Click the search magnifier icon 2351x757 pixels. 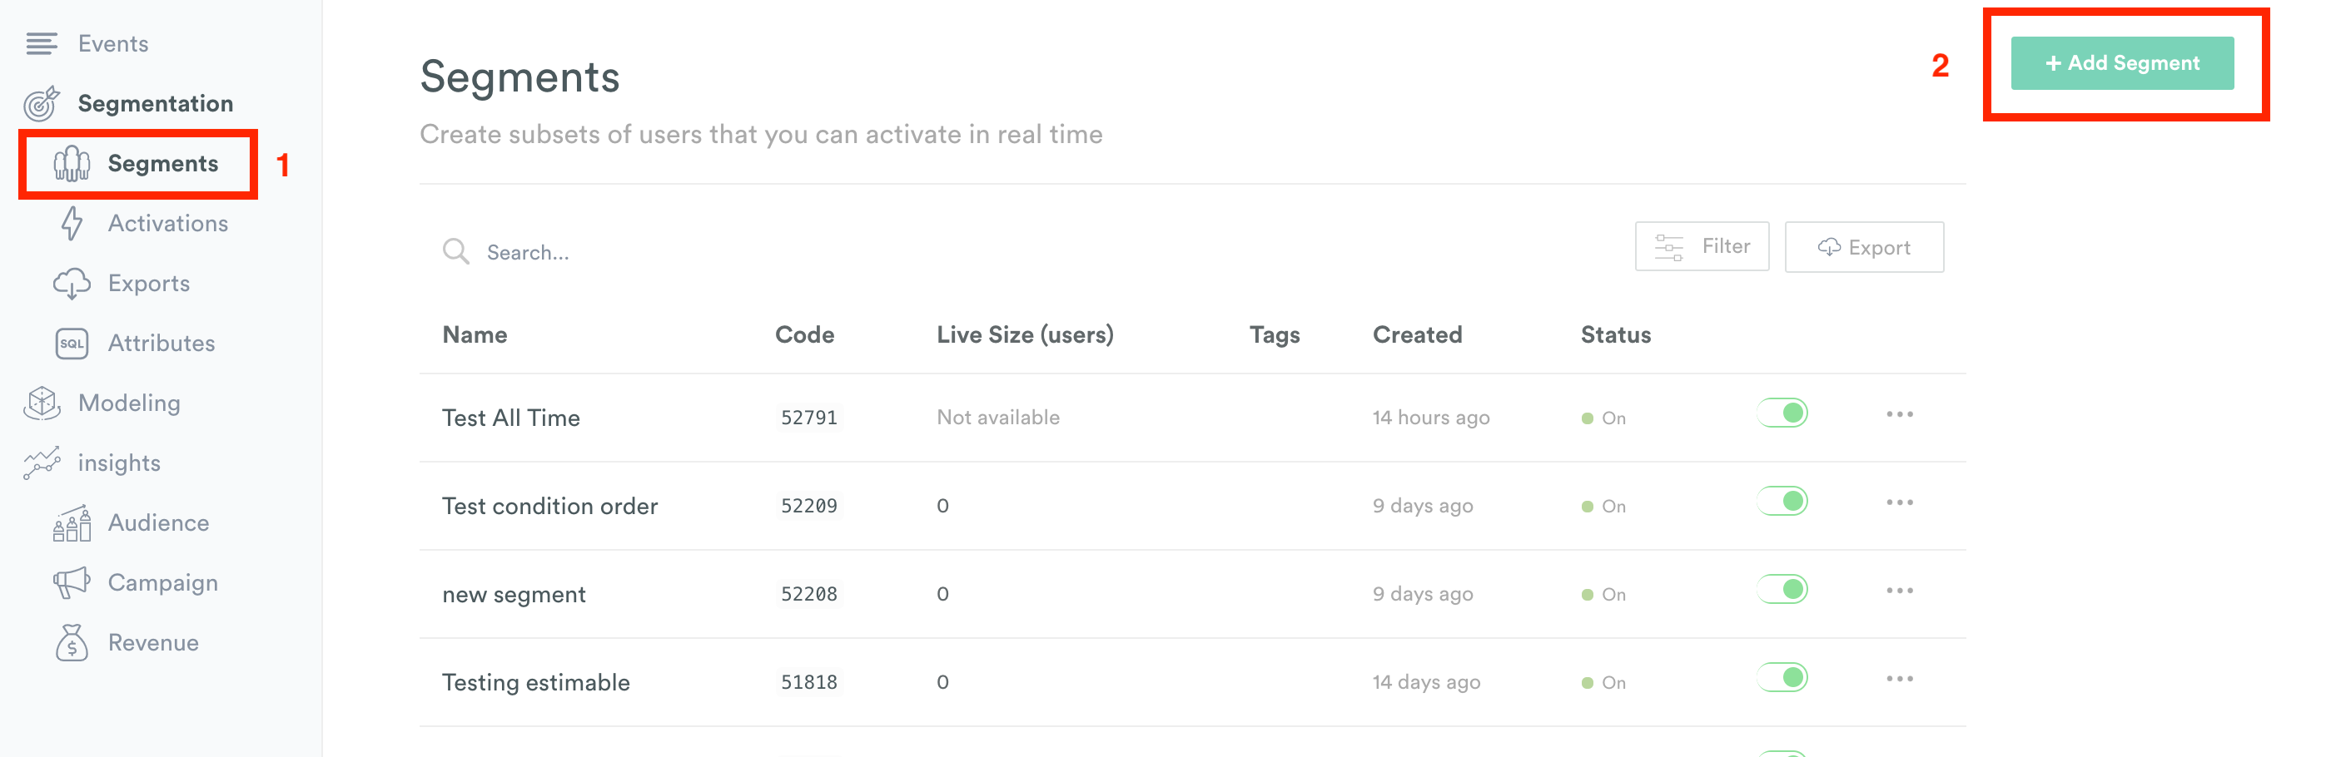tap(455, 252)
